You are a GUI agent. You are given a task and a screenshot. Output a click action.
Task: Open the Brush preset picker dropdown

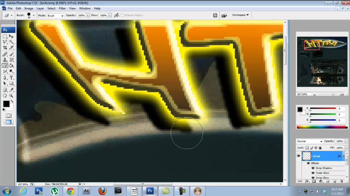tap(34, 16)
